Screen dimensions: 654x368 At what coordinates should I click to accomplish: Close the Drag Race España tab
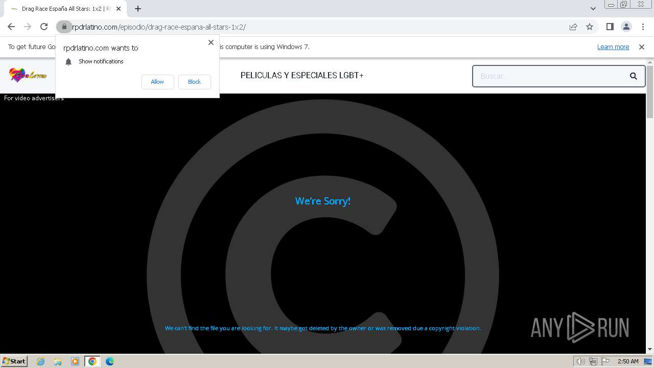pos(119,9)
